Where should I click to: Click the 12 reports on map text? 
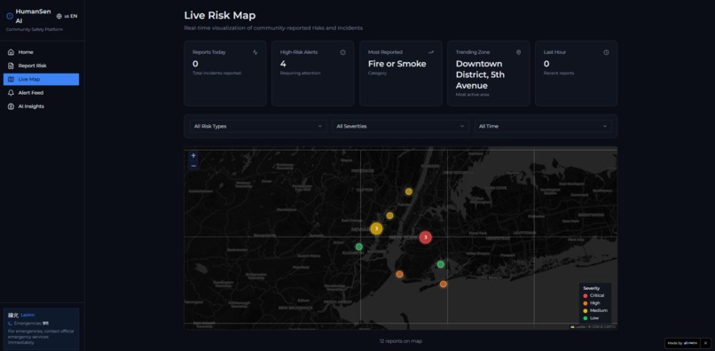(400, 341)
